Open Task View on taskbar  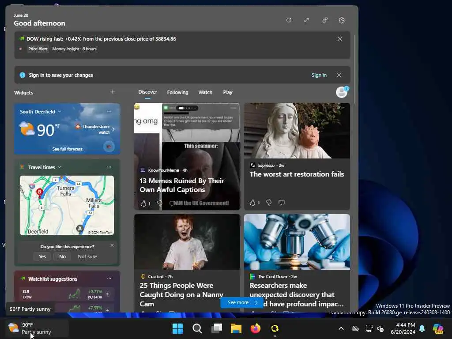pos(216,328)
